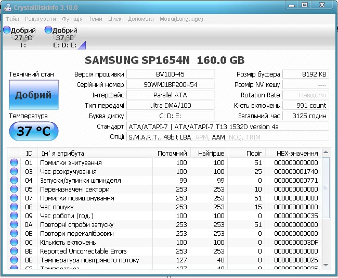338x278 pixels.
Task: Select the Кількість включень row
Action: 165,242
